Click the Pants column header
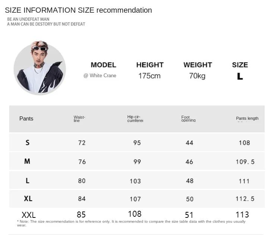This screenshot has height=235, width=273. [x=26, y=119]
